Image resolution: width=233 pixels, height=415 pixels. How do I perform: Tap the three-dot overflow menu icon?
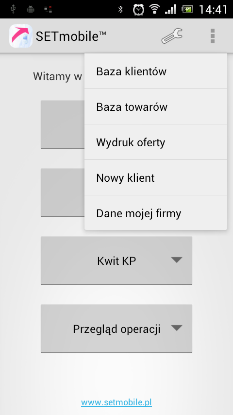click(x=213, y=36)
